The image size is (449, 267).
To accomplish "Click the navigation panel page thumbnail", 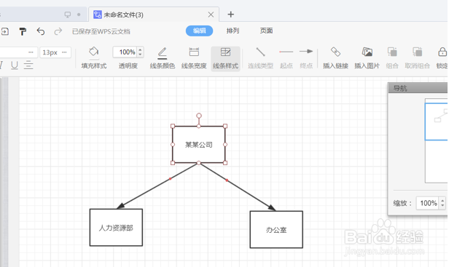I will click(436, 140).
